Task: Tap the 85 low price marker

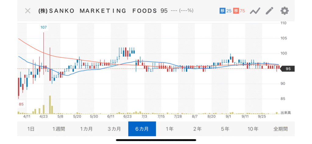Action: [x=21, y=104]
